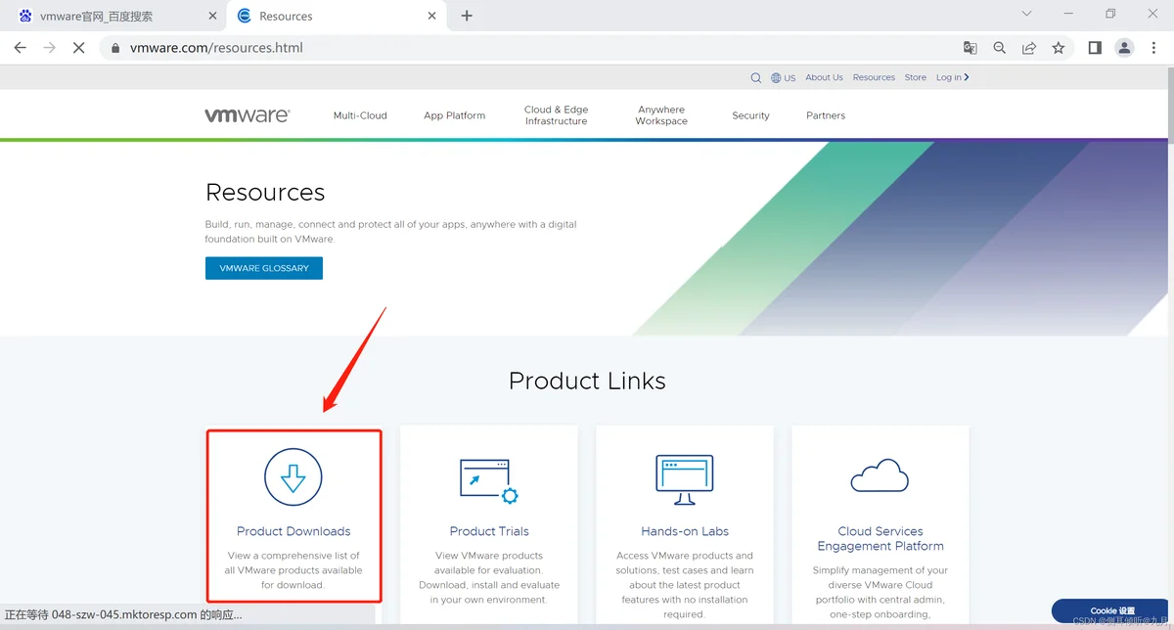1174x630 pixels.
Task: Open Cloud Services Engagement Platform link
Action: tap(880, 539)
